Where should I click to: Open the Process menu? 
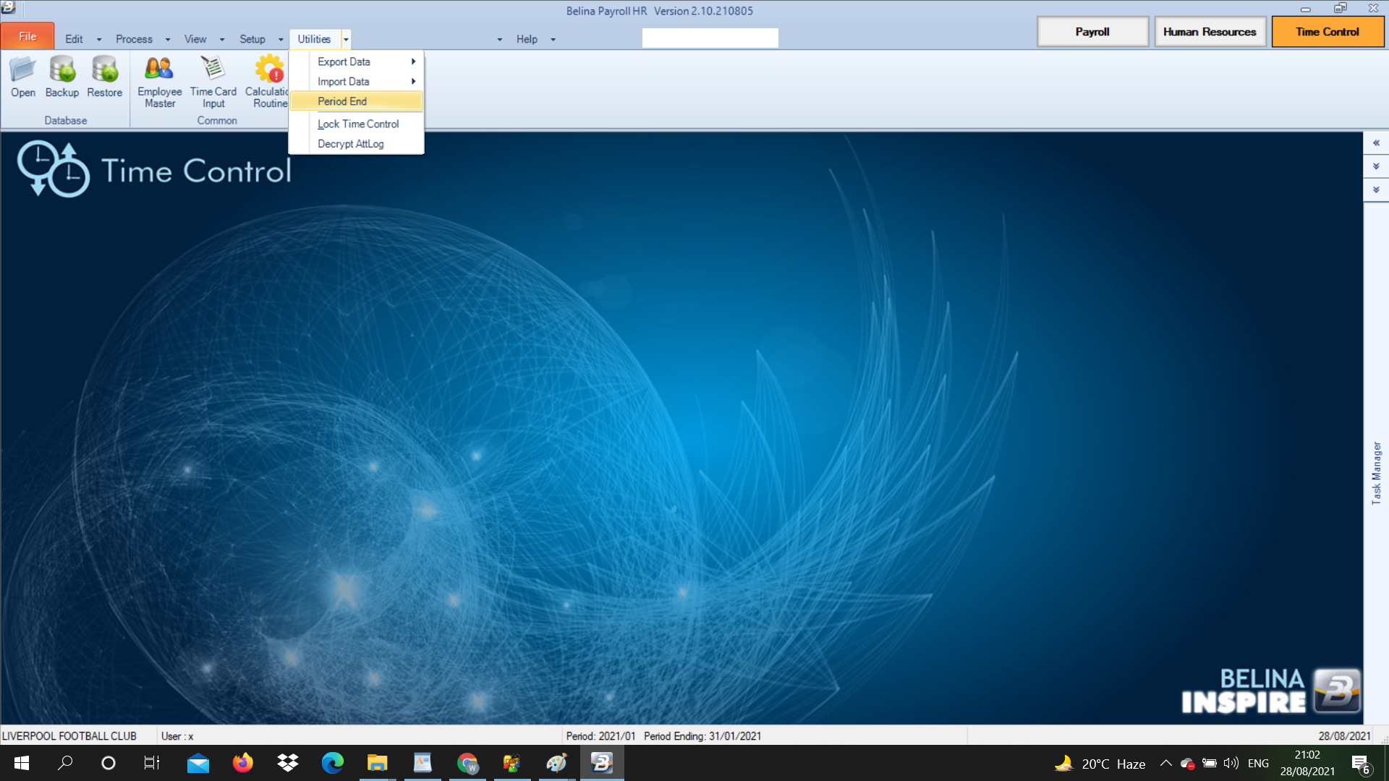tap(134, 39)
